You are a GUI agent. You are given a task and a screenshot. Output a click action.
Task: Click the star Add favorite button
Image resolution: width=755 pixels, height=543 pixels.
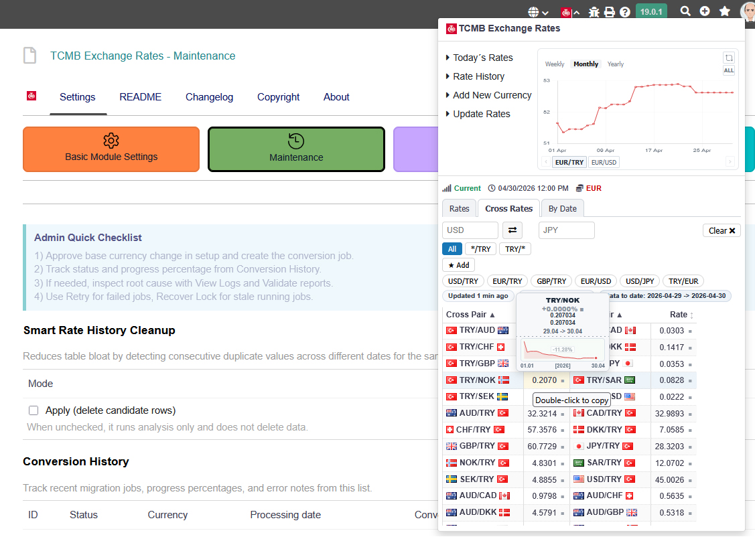pos(458,265)
